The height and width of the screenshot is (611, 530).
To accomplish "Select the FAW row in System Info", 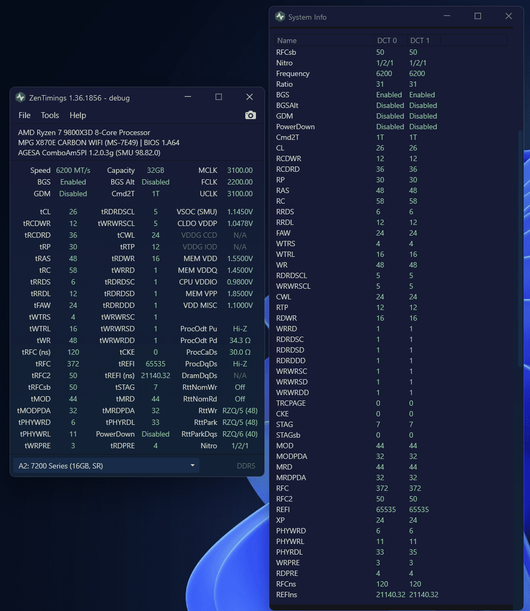I will tap(391, 233).
